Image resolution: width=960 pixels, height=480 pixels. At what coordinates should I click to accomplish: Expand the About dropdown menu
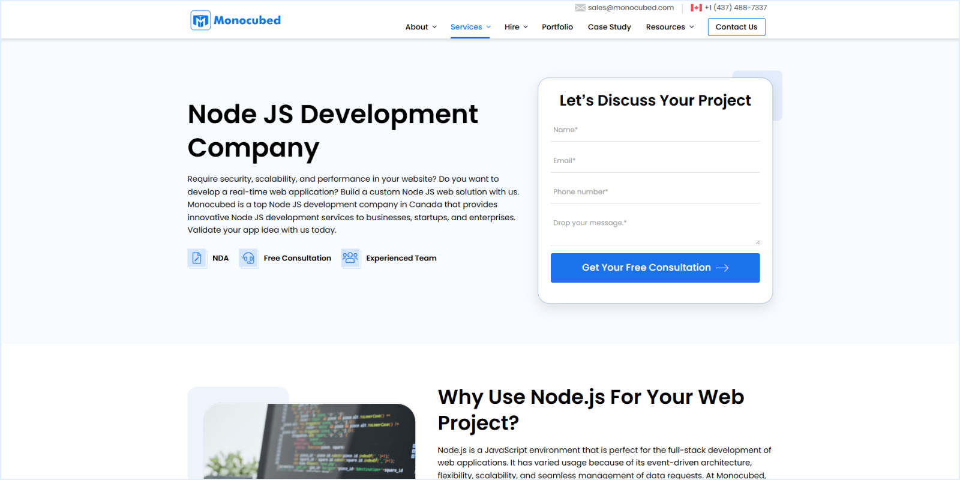pos(421,27)
